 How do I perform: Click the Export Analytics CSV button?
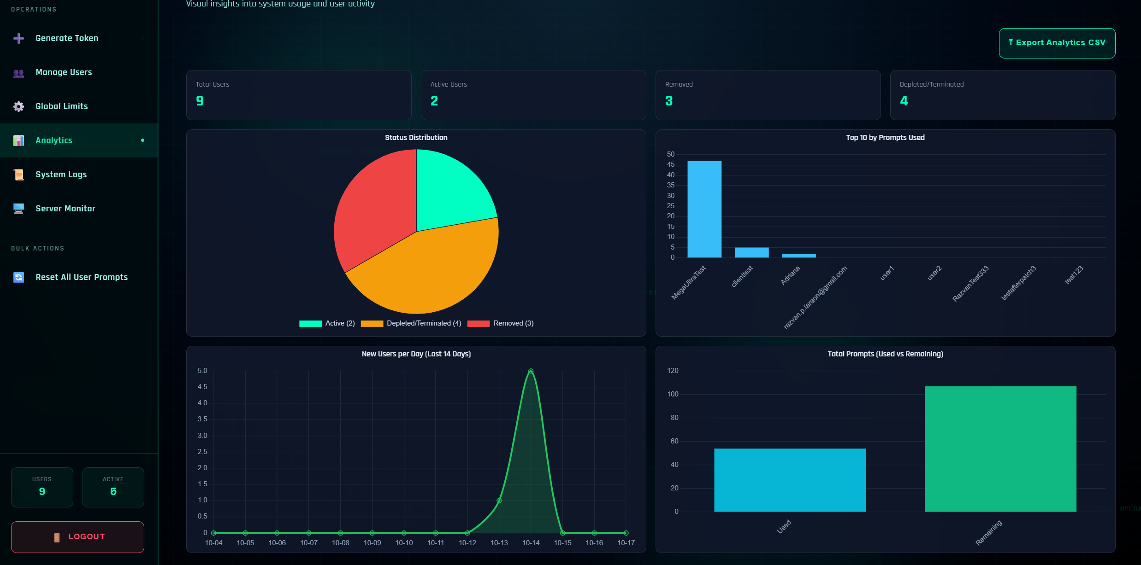pyautogui.click(x=1057, y=42)
